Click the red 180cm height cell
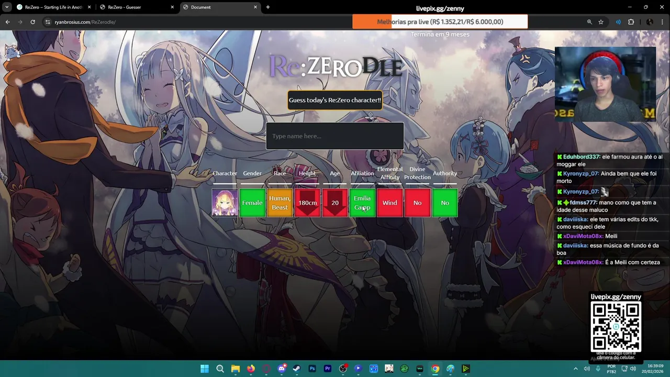 tap(307, 203)
